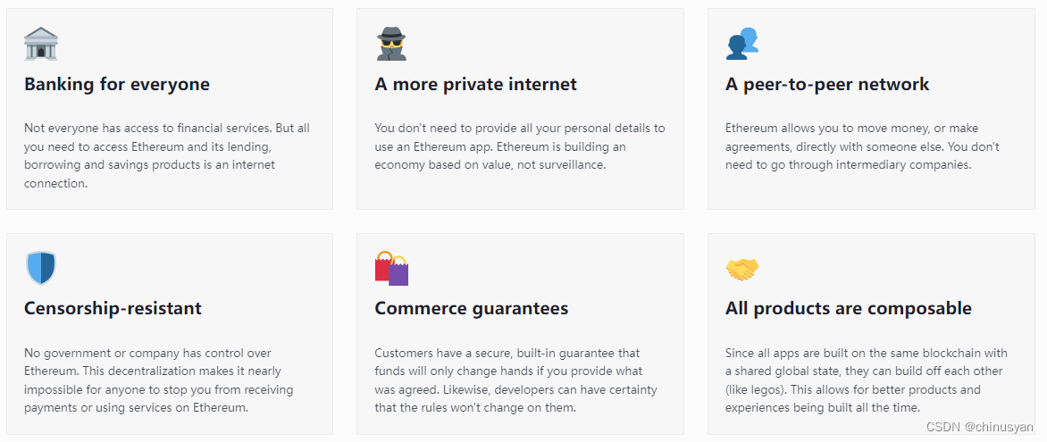1047x442 pixels.
Task: Click the financial services description paragraph
Action: click(167, 155)
